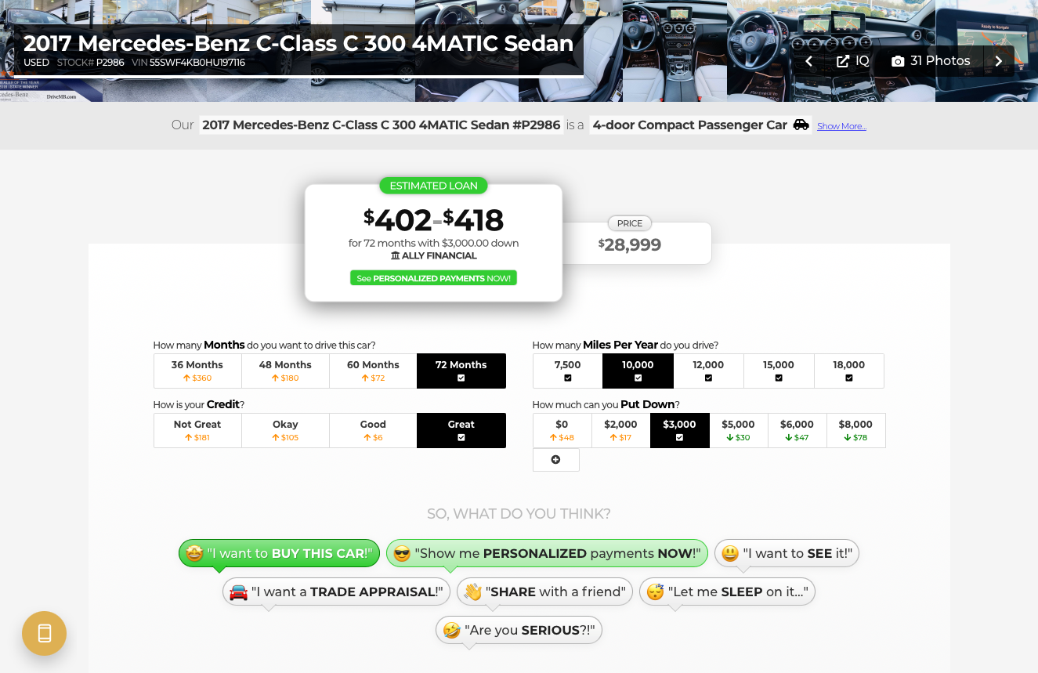1038x673 pixels.
Task: Click the $402-$418 estimated loan amount
Action: [x=433, y=220]
